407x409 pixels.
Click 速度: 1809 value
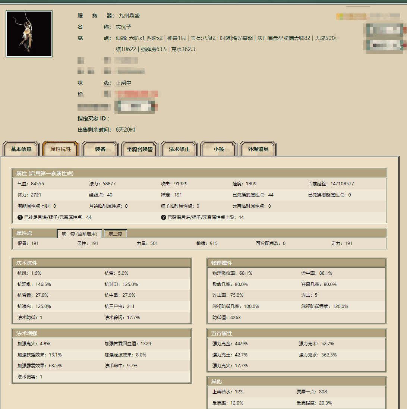point(244,184)
